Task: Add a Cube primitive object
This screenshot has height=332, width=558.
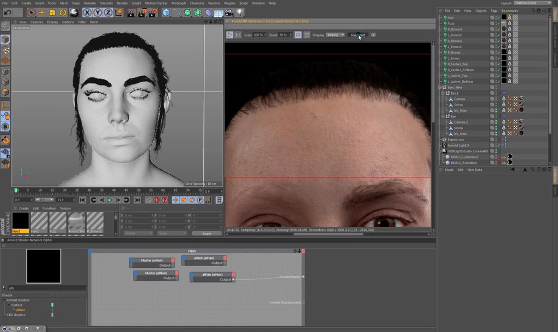Action: pos(166,13)
